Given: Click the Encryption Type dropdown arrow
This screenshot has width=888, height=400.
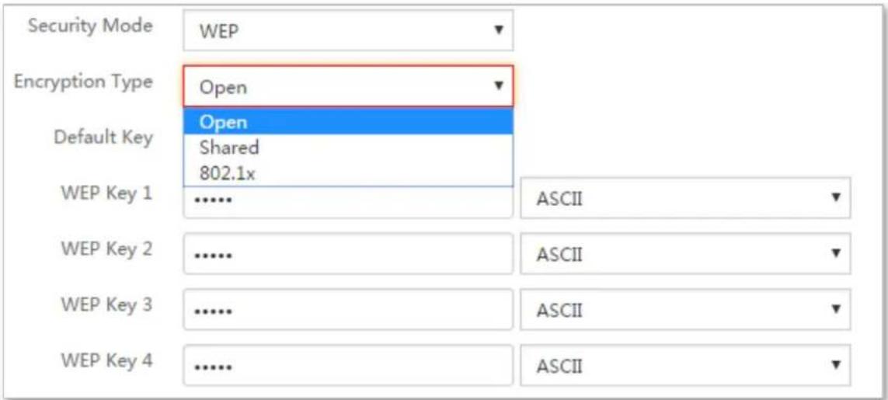Looking at the screenshot, I should pyautogui.click(x=498, y=85).
